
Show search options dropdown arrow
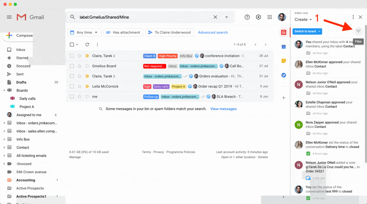(227, 17)
